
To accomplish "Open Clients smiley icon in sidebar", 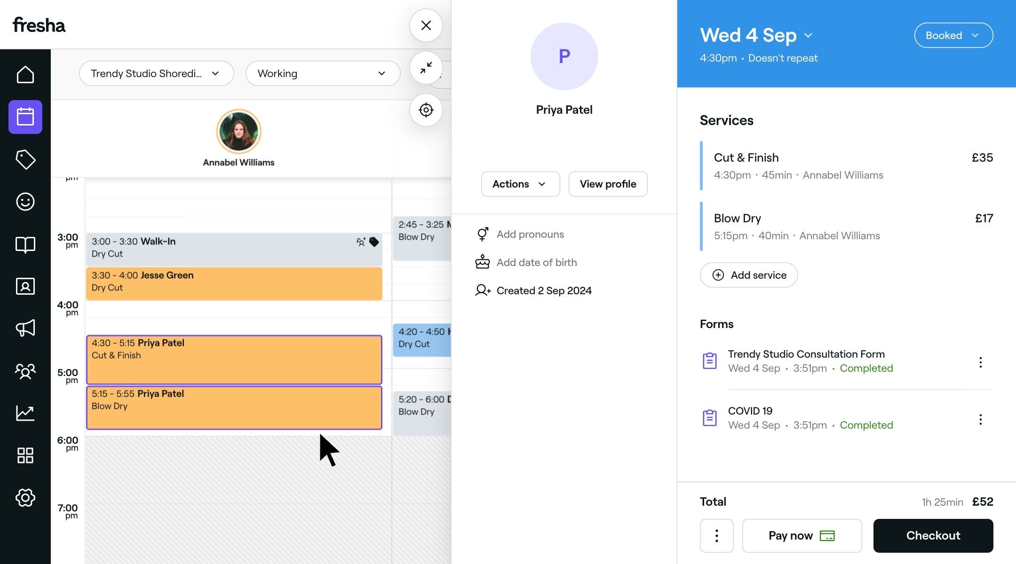I will tap(25, 202).
